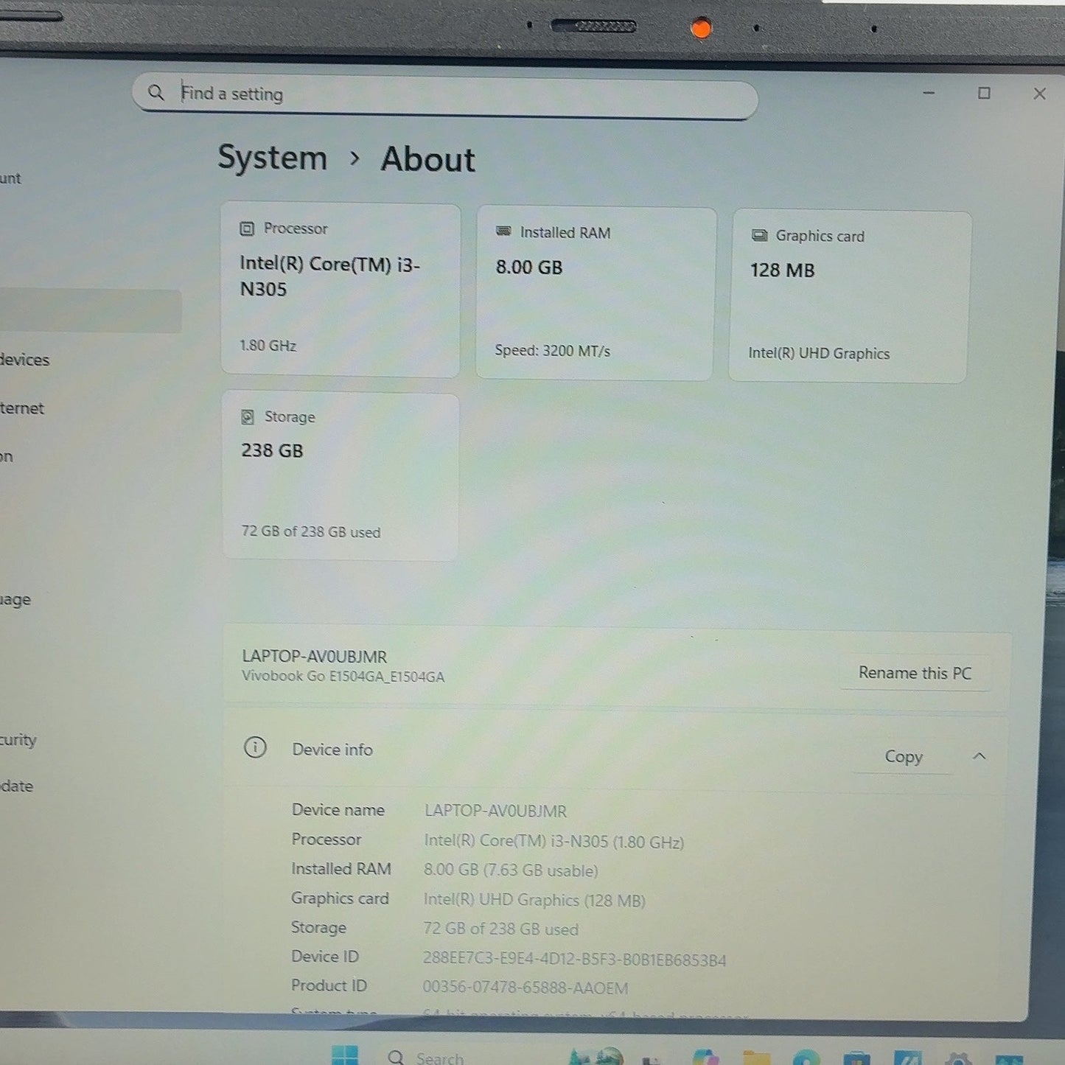Viewport: 1065px width, 1065px height.
Task: Click the 'Vivobook Go E1504GA_E1504GA' model text
Action: [x=343, y=677]
